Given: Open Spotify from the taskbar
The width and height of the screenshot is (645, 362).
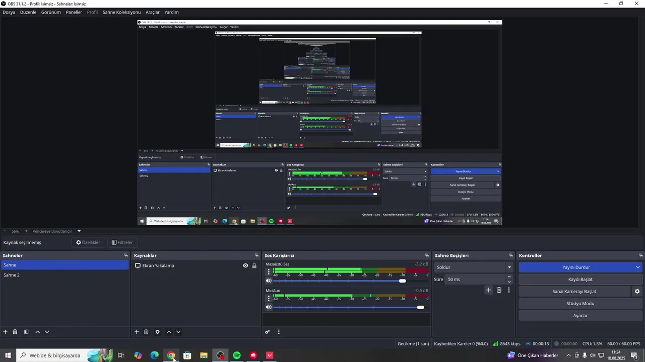Looking at the screenshot, I should point(237,355).
